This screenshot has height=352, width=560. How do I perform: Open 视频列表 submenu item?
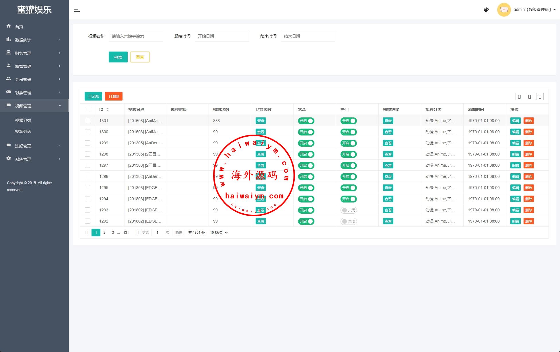(x=23, y=131)
